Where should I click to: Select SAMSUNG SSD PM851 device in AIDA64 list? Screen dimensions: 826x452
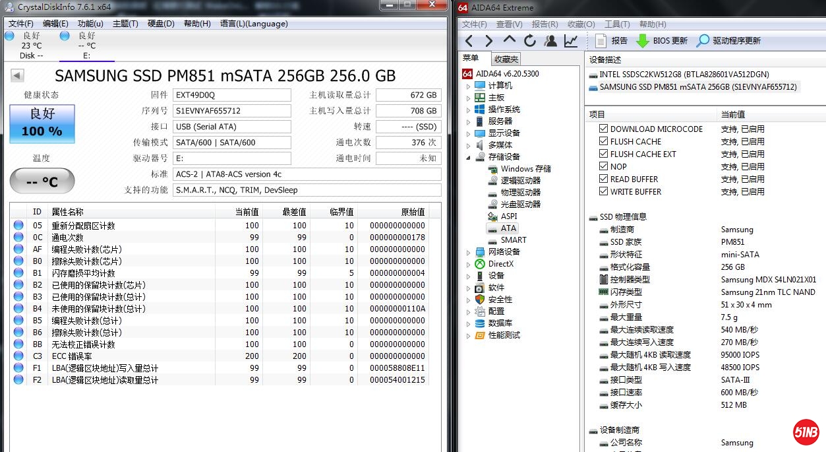click(693, 87)
